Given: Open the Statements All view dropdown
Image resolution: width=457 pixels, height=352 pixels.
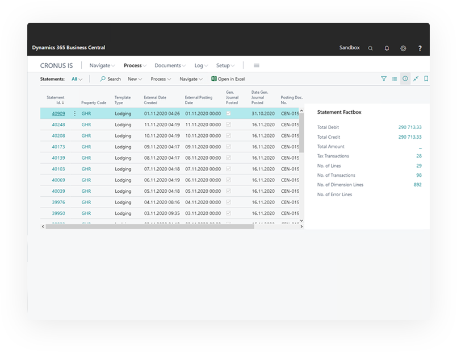Looking at the screenshot, I should click(x=77, y=79).
